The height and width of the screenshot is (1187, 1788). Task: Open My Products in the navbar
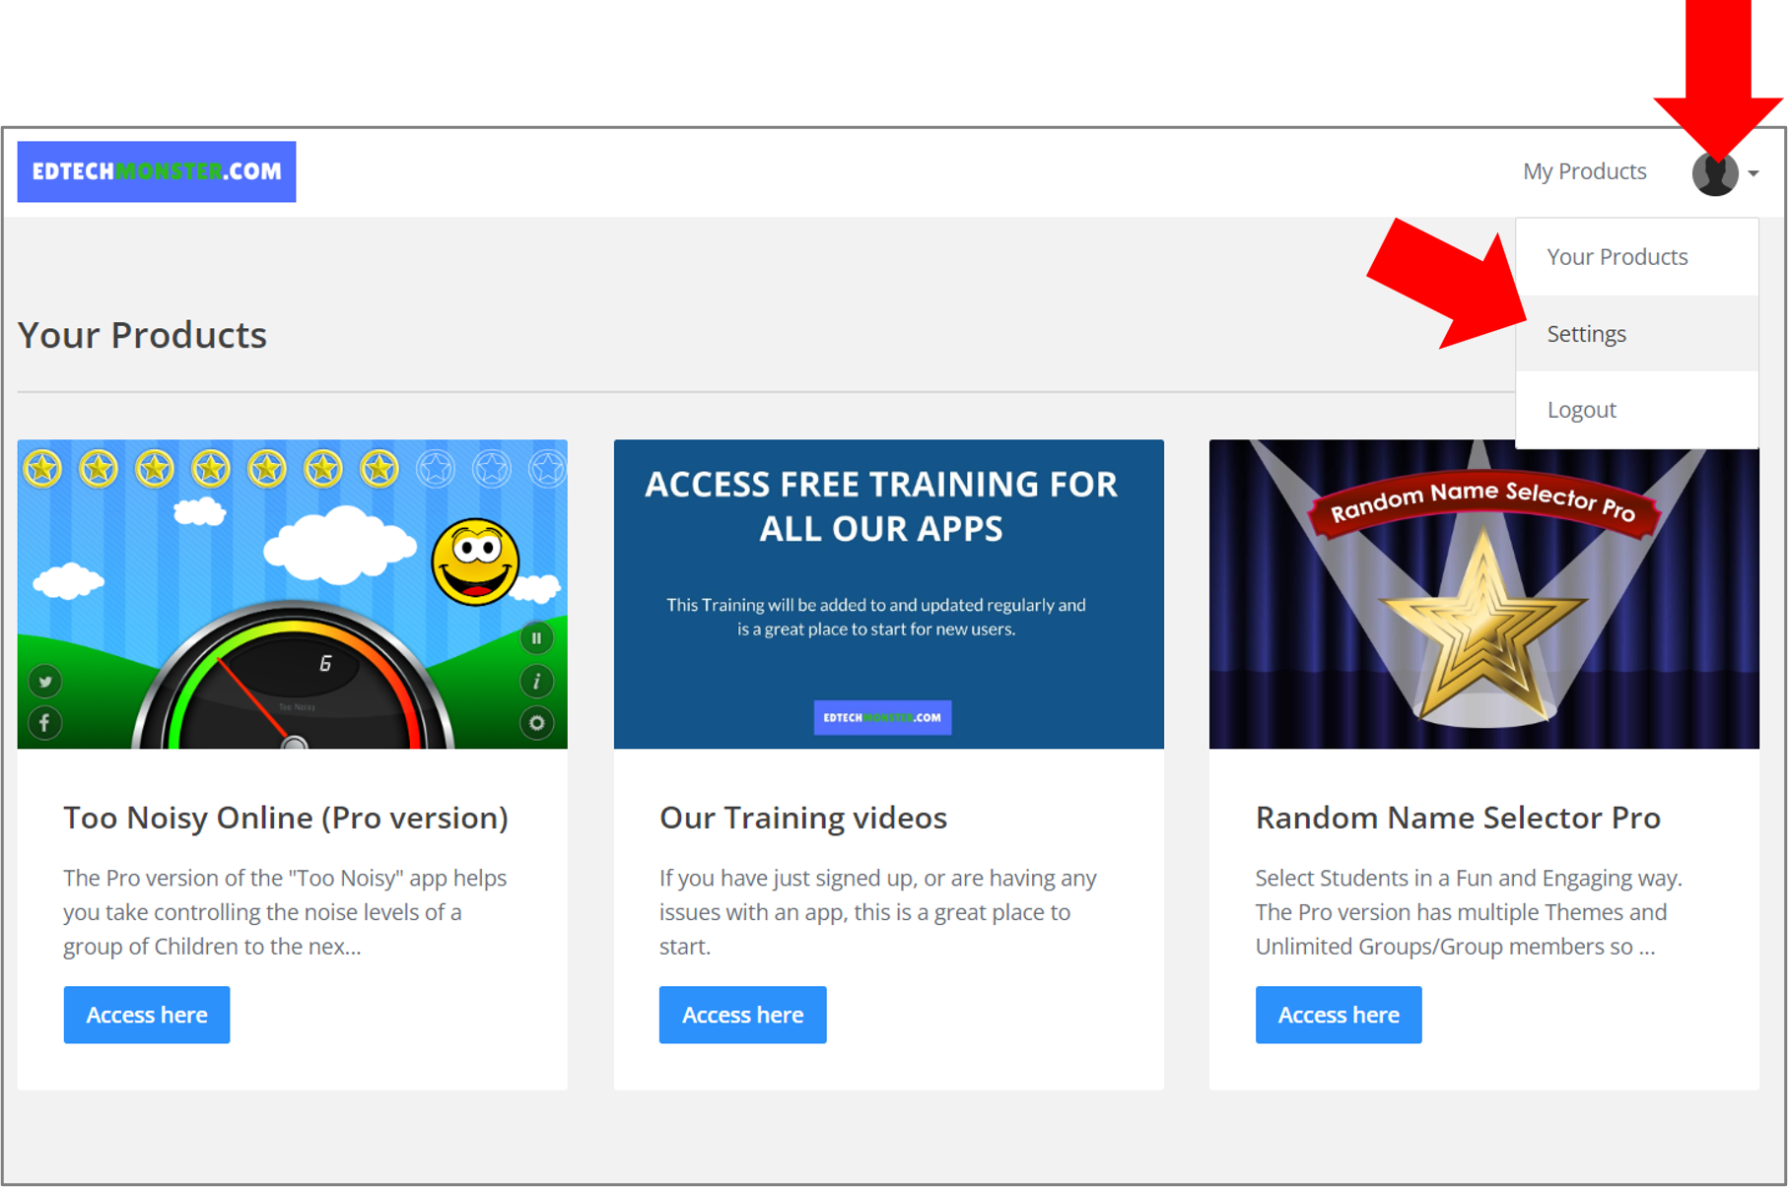(x=1584, y=171)
